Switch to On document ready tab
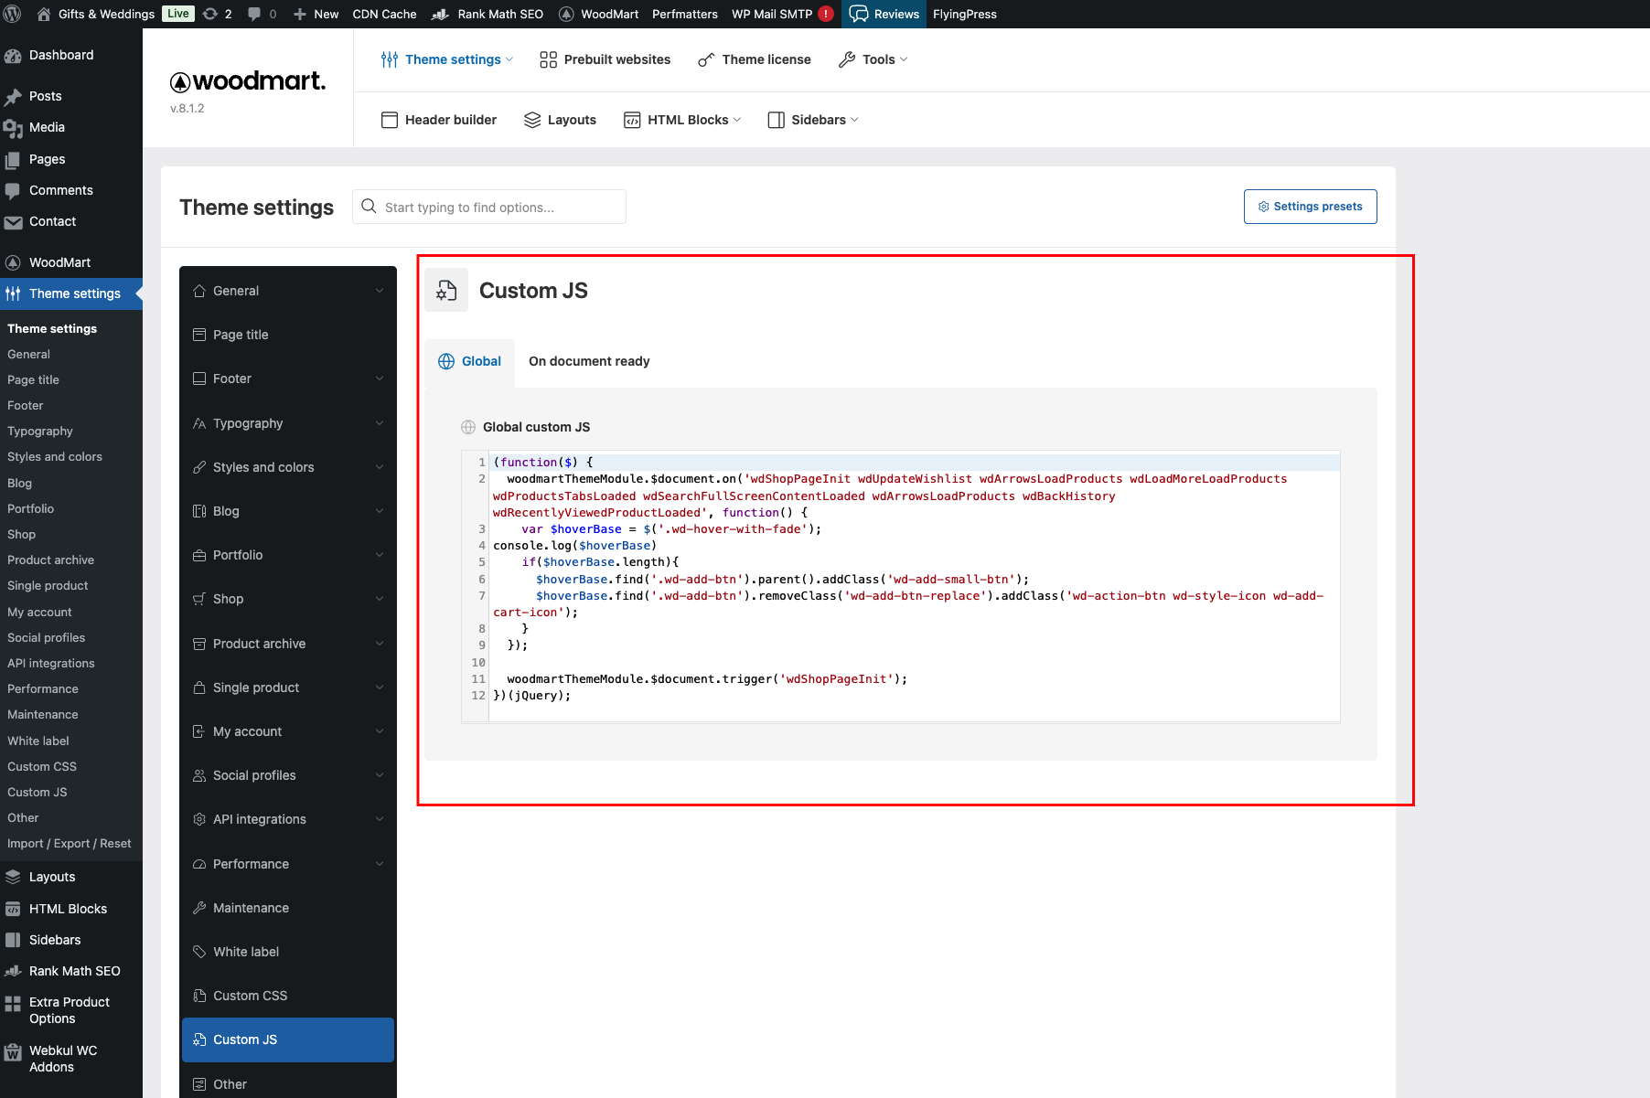The width and height of the screenshot is (1650, 1098). [589, 361]
